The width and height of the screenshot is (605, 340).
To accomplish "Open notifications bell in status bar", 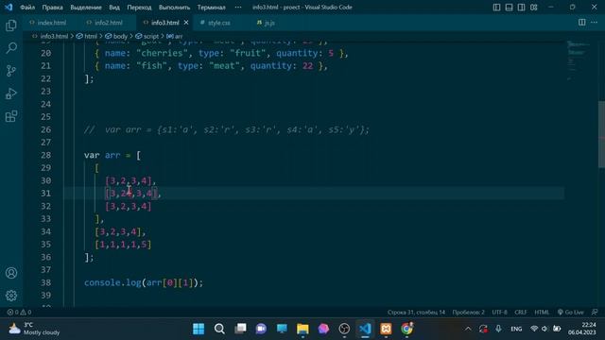I will [x=595, y=313].
